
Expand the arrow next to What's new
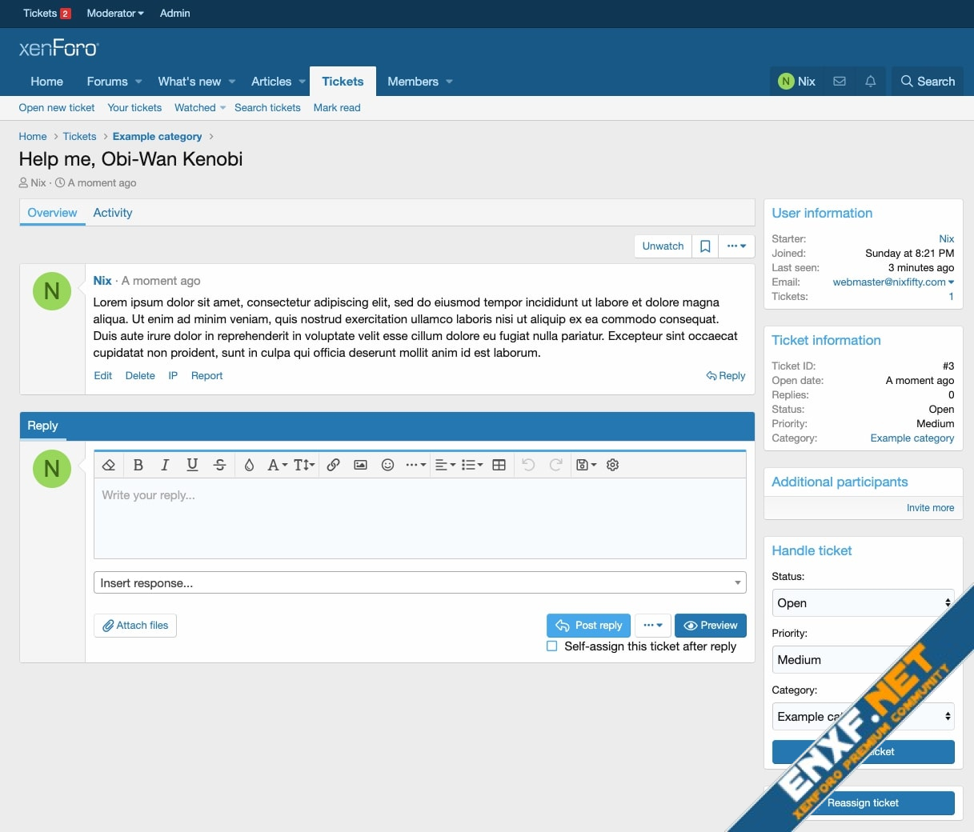click(x=232, y=82)
